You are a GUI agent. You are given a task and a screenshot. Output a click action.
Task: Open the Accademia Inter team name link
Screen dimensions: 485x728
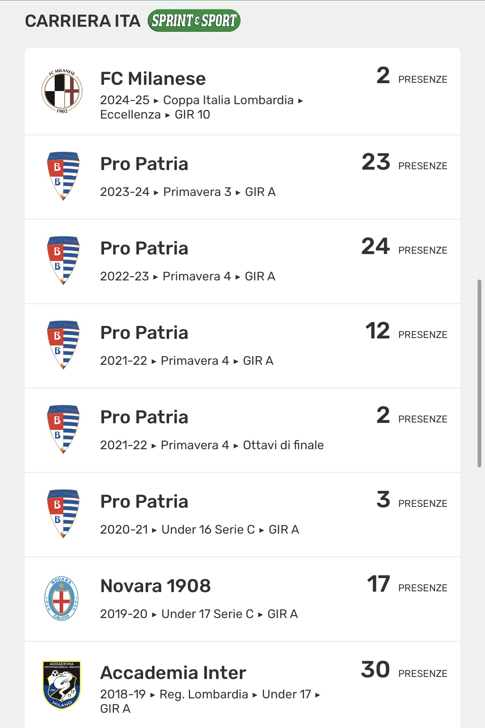click(173, 673)
